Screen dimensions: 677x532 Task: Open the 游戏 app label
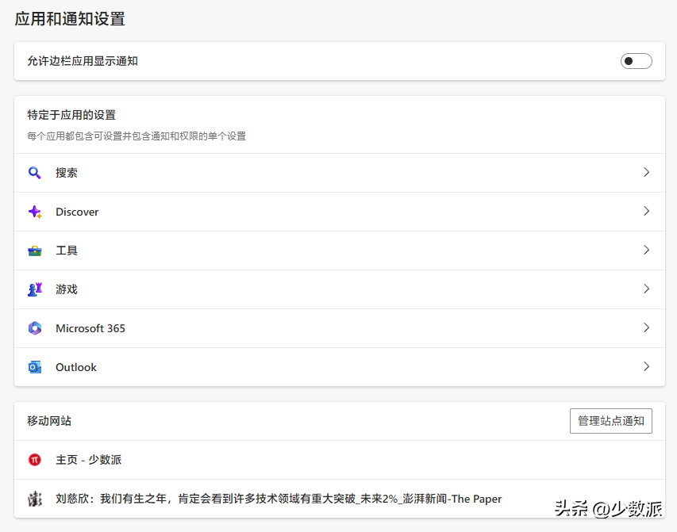67,289
